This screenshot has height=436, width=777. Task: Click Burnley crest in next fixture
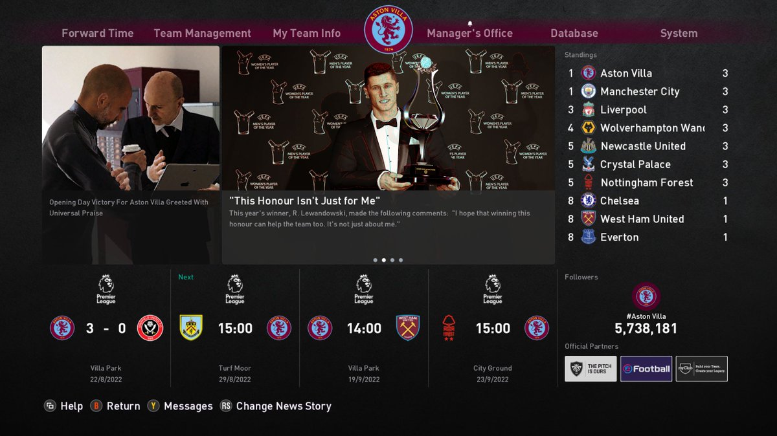point(191,328)
